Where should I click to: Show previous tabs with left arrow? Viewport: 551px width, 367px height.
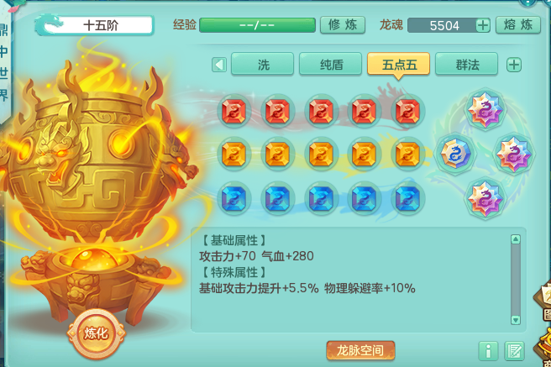pos(219,65)
